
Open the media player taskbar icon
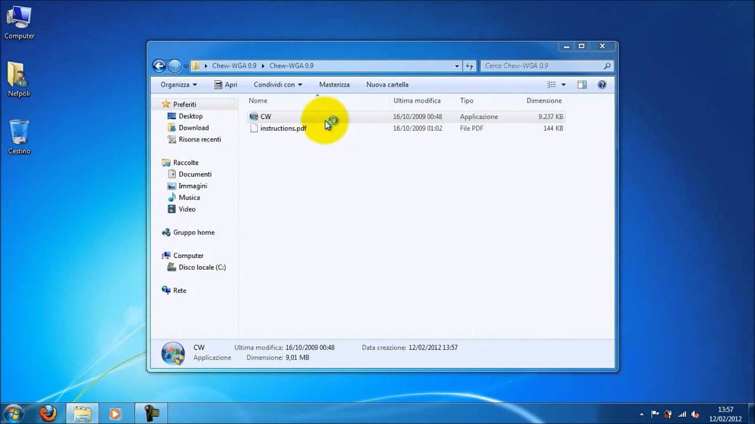[x=115, y=413]
